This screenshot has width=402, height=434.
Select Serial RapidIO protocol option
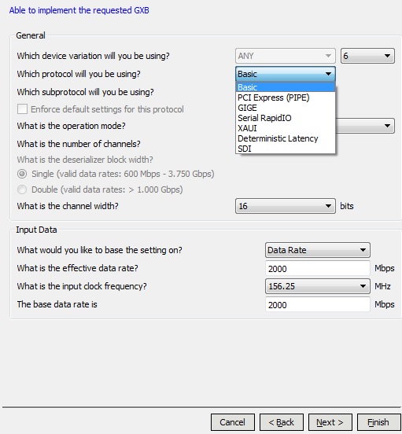click(285, 118)
